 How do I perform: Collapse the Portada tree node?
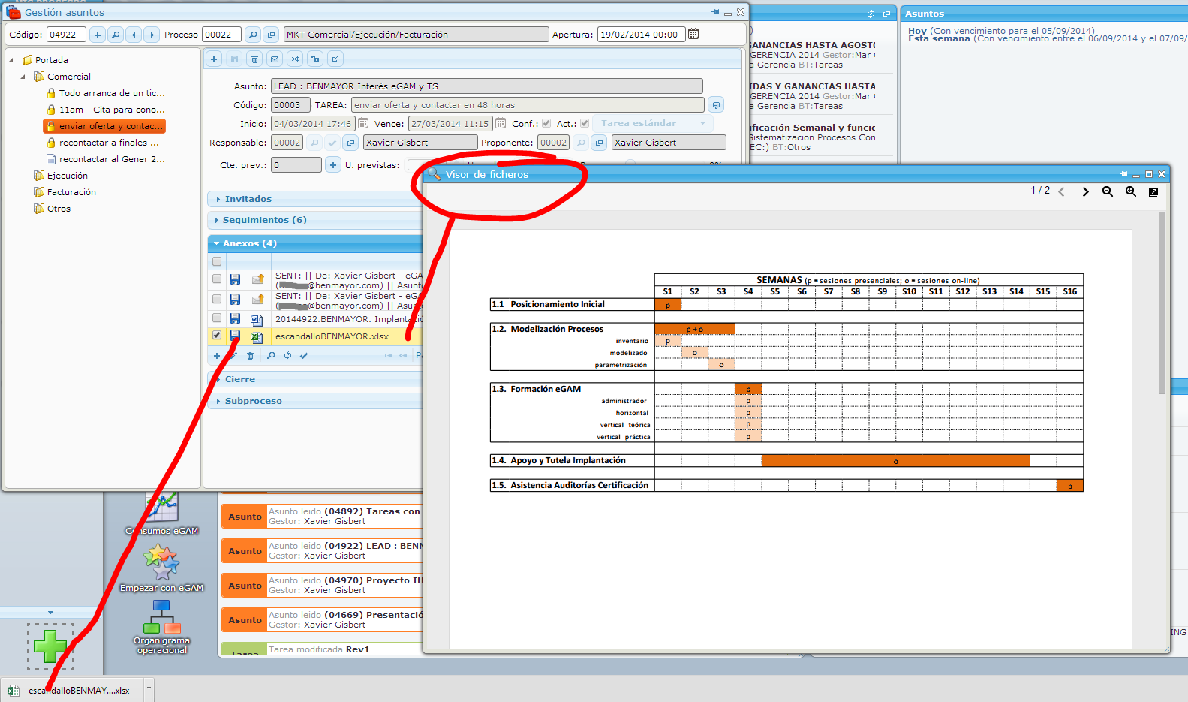pyautogui.click(x=11, y=60)
